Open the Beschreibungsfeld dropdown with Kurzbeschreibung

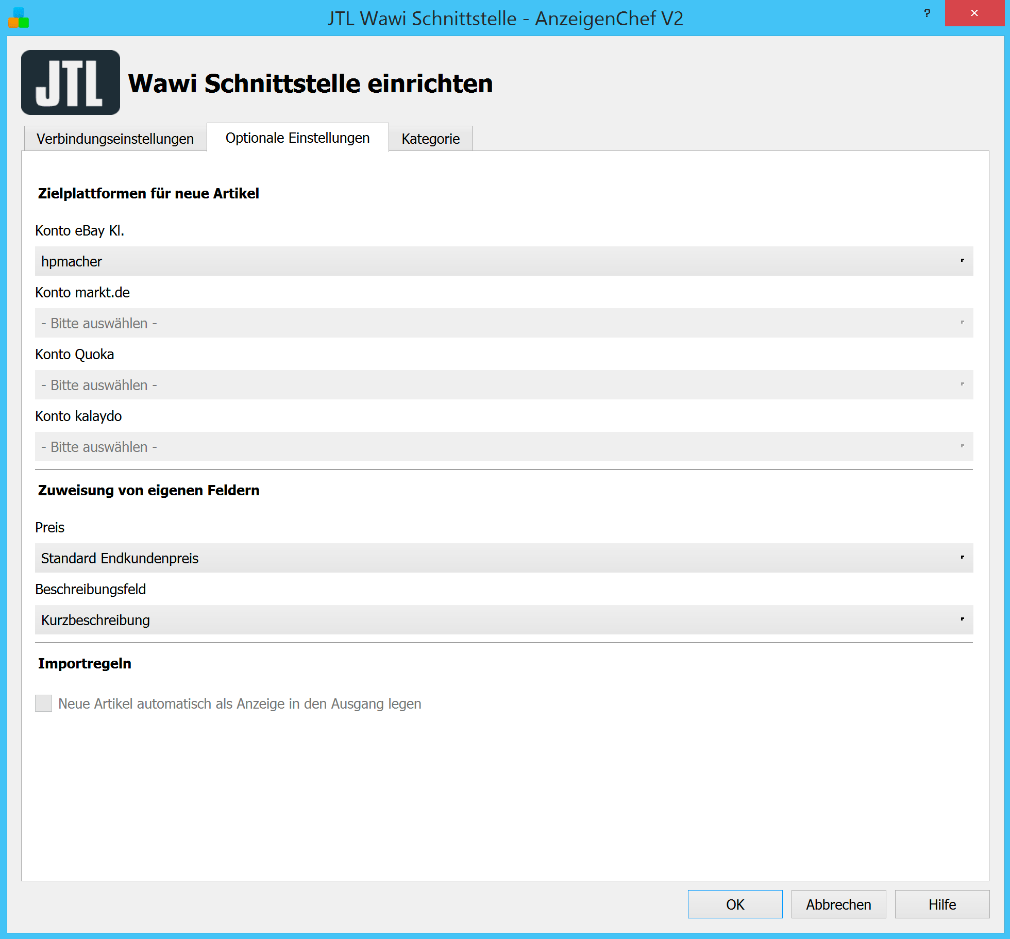click(504, 620)
